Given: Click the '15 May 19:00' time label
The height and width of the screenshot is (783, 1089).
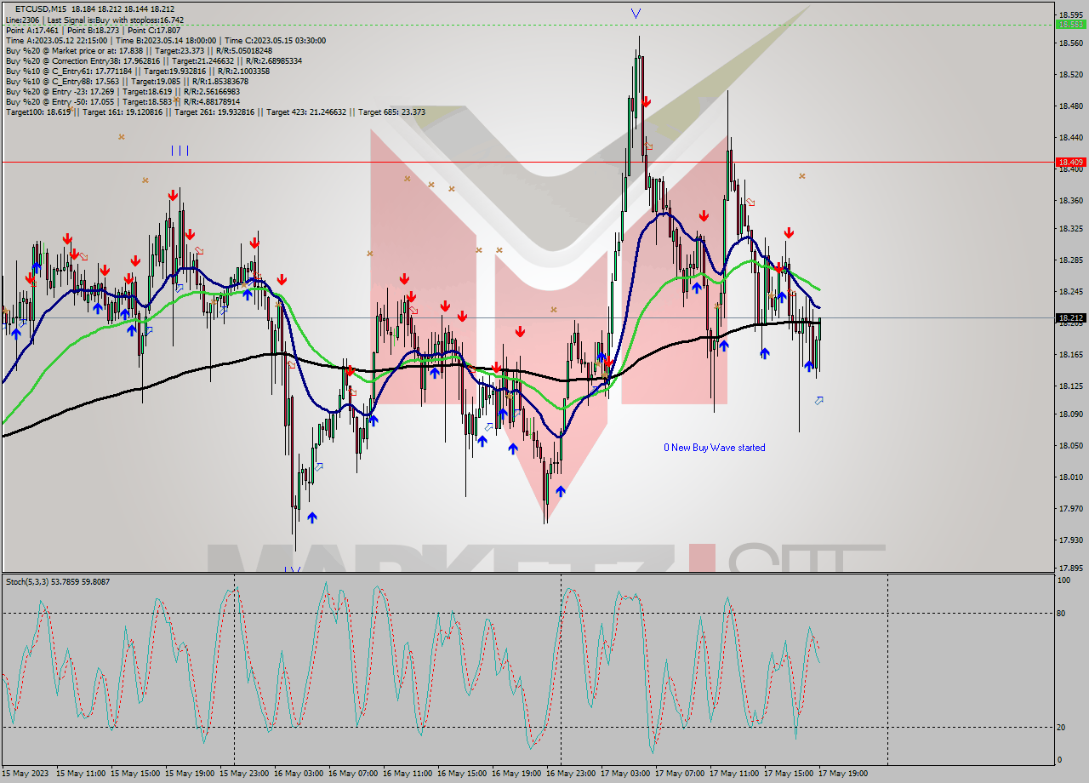Looking at the screenshot, I should 190,774.
